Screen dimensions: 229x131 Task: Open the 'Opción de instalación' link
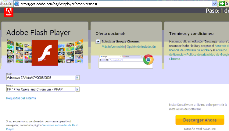point(141,46)
